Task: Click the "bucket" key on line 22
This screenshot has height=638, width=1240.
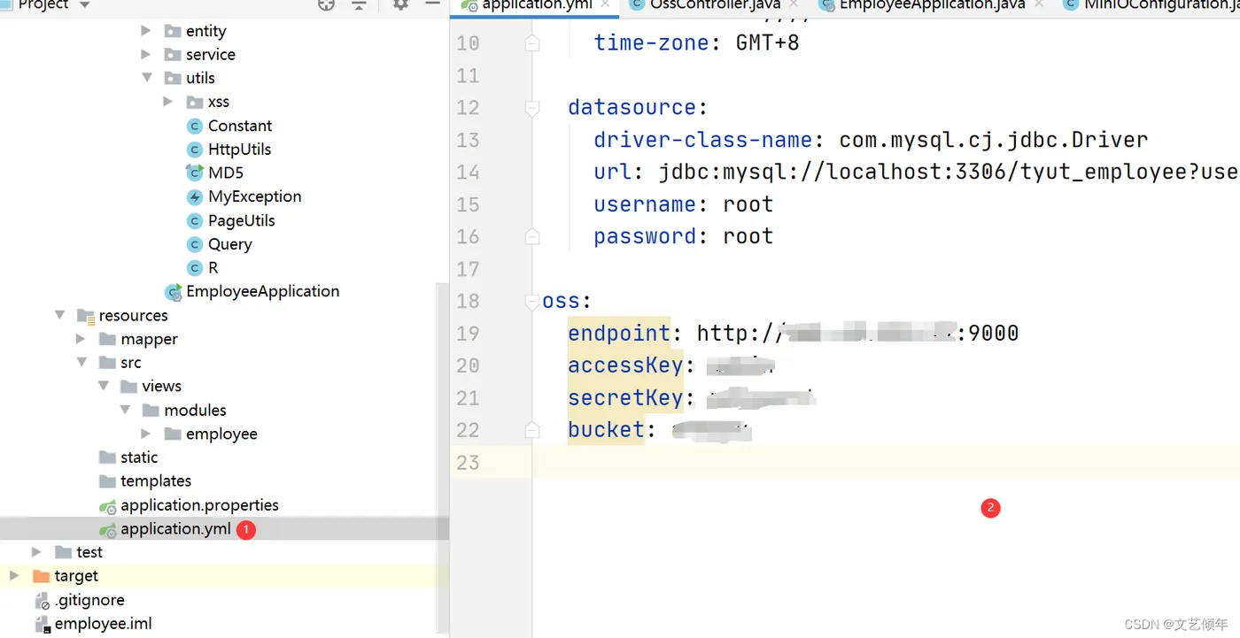Action: [606, 430]
